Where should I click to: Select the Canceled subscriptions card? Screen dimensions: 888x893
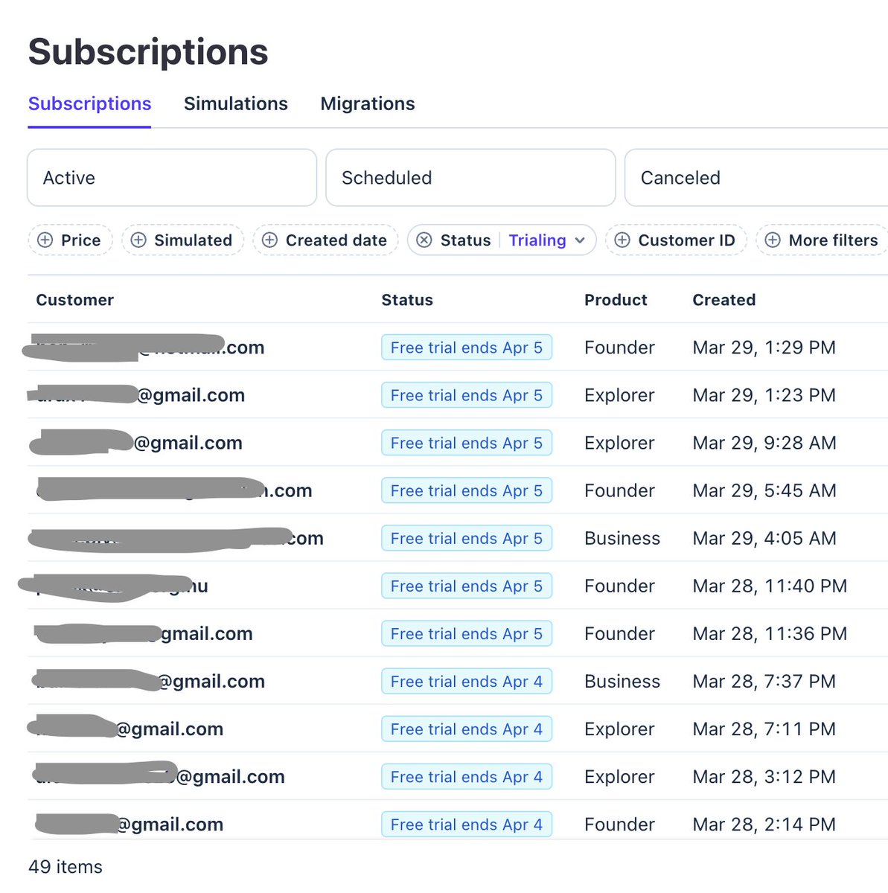tap(756, 177)
